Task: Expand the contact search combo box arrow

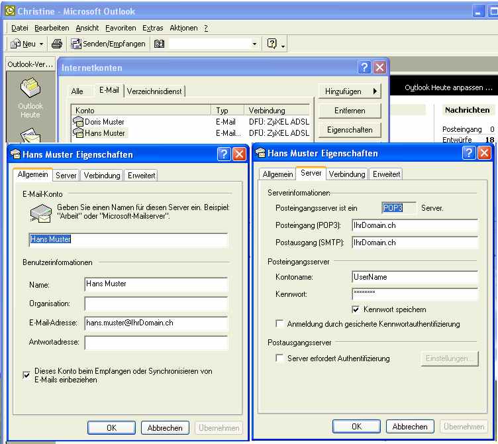Action: click(254, 44)
